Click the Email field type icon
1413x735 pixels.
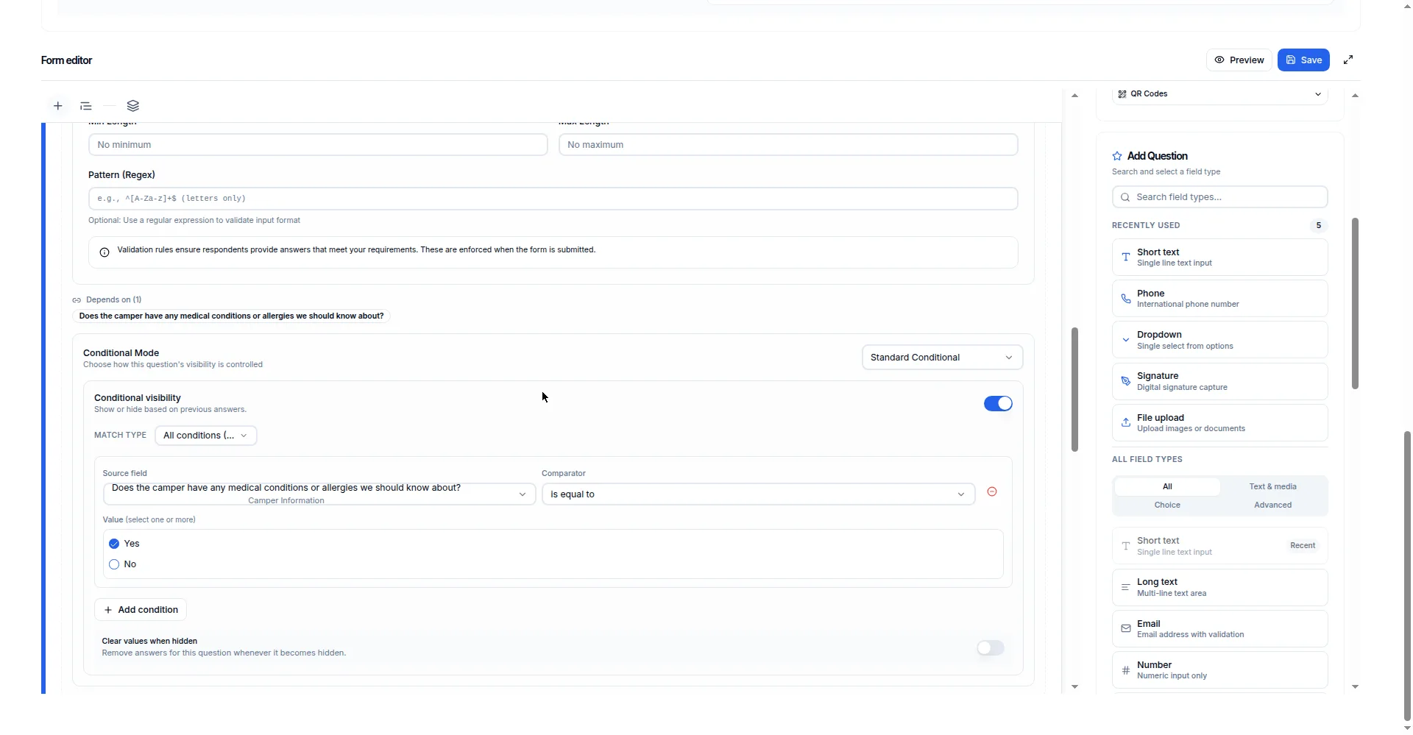[x=1125, y=629]
